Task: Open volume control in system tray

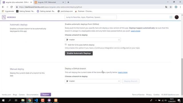Action: click(x=166, y=100)
